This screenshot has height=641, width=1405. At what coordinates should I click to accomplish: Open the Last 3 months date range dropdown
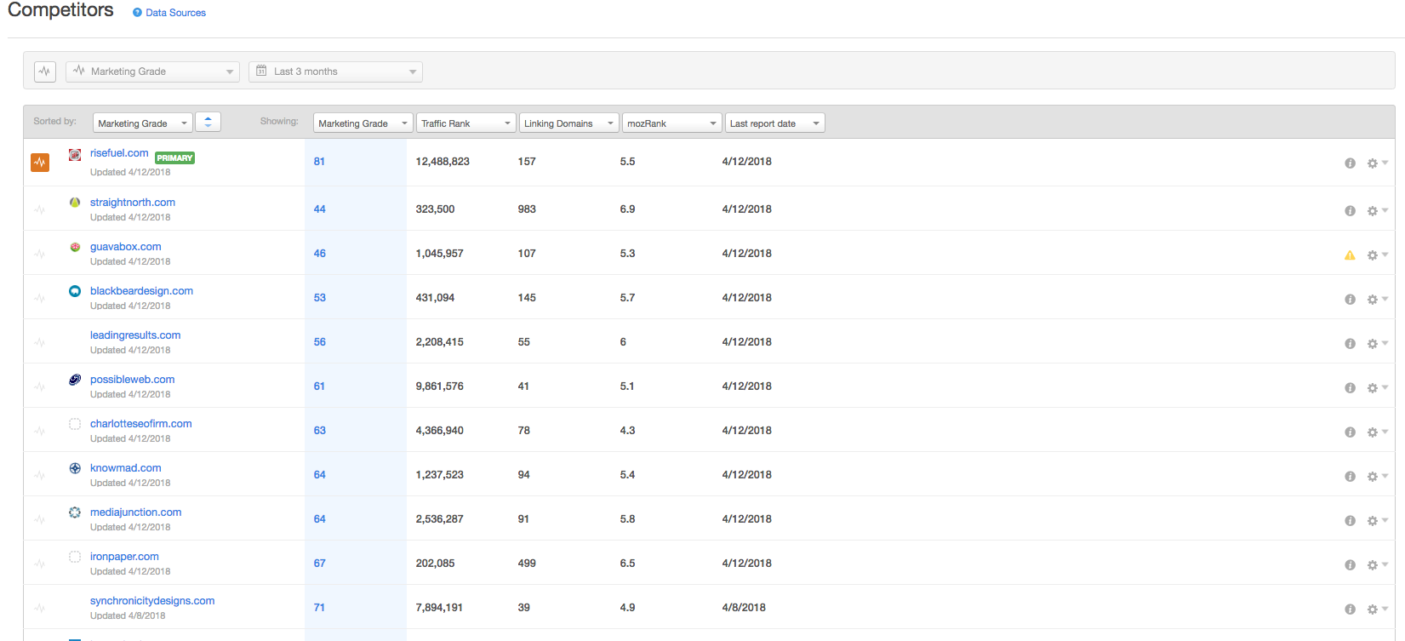[335, 72]
